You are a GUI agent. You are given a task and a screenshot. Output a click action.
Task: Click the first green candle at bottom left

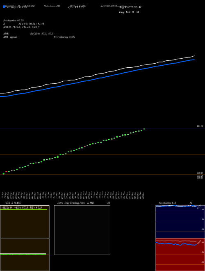click(x=4, y=174)
